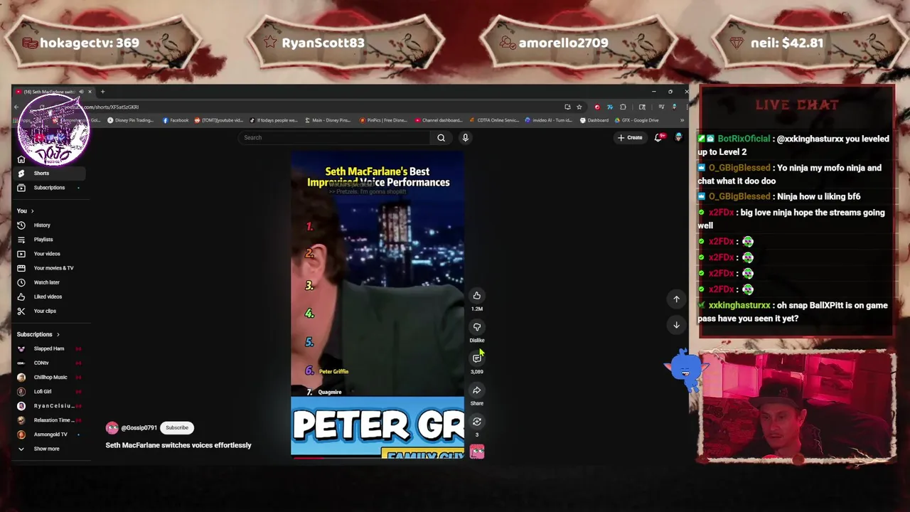The width and height of the screenshot is (910, 512).
Task: Click the Seth MacFarlane short video player
Action: pos(378,304)
